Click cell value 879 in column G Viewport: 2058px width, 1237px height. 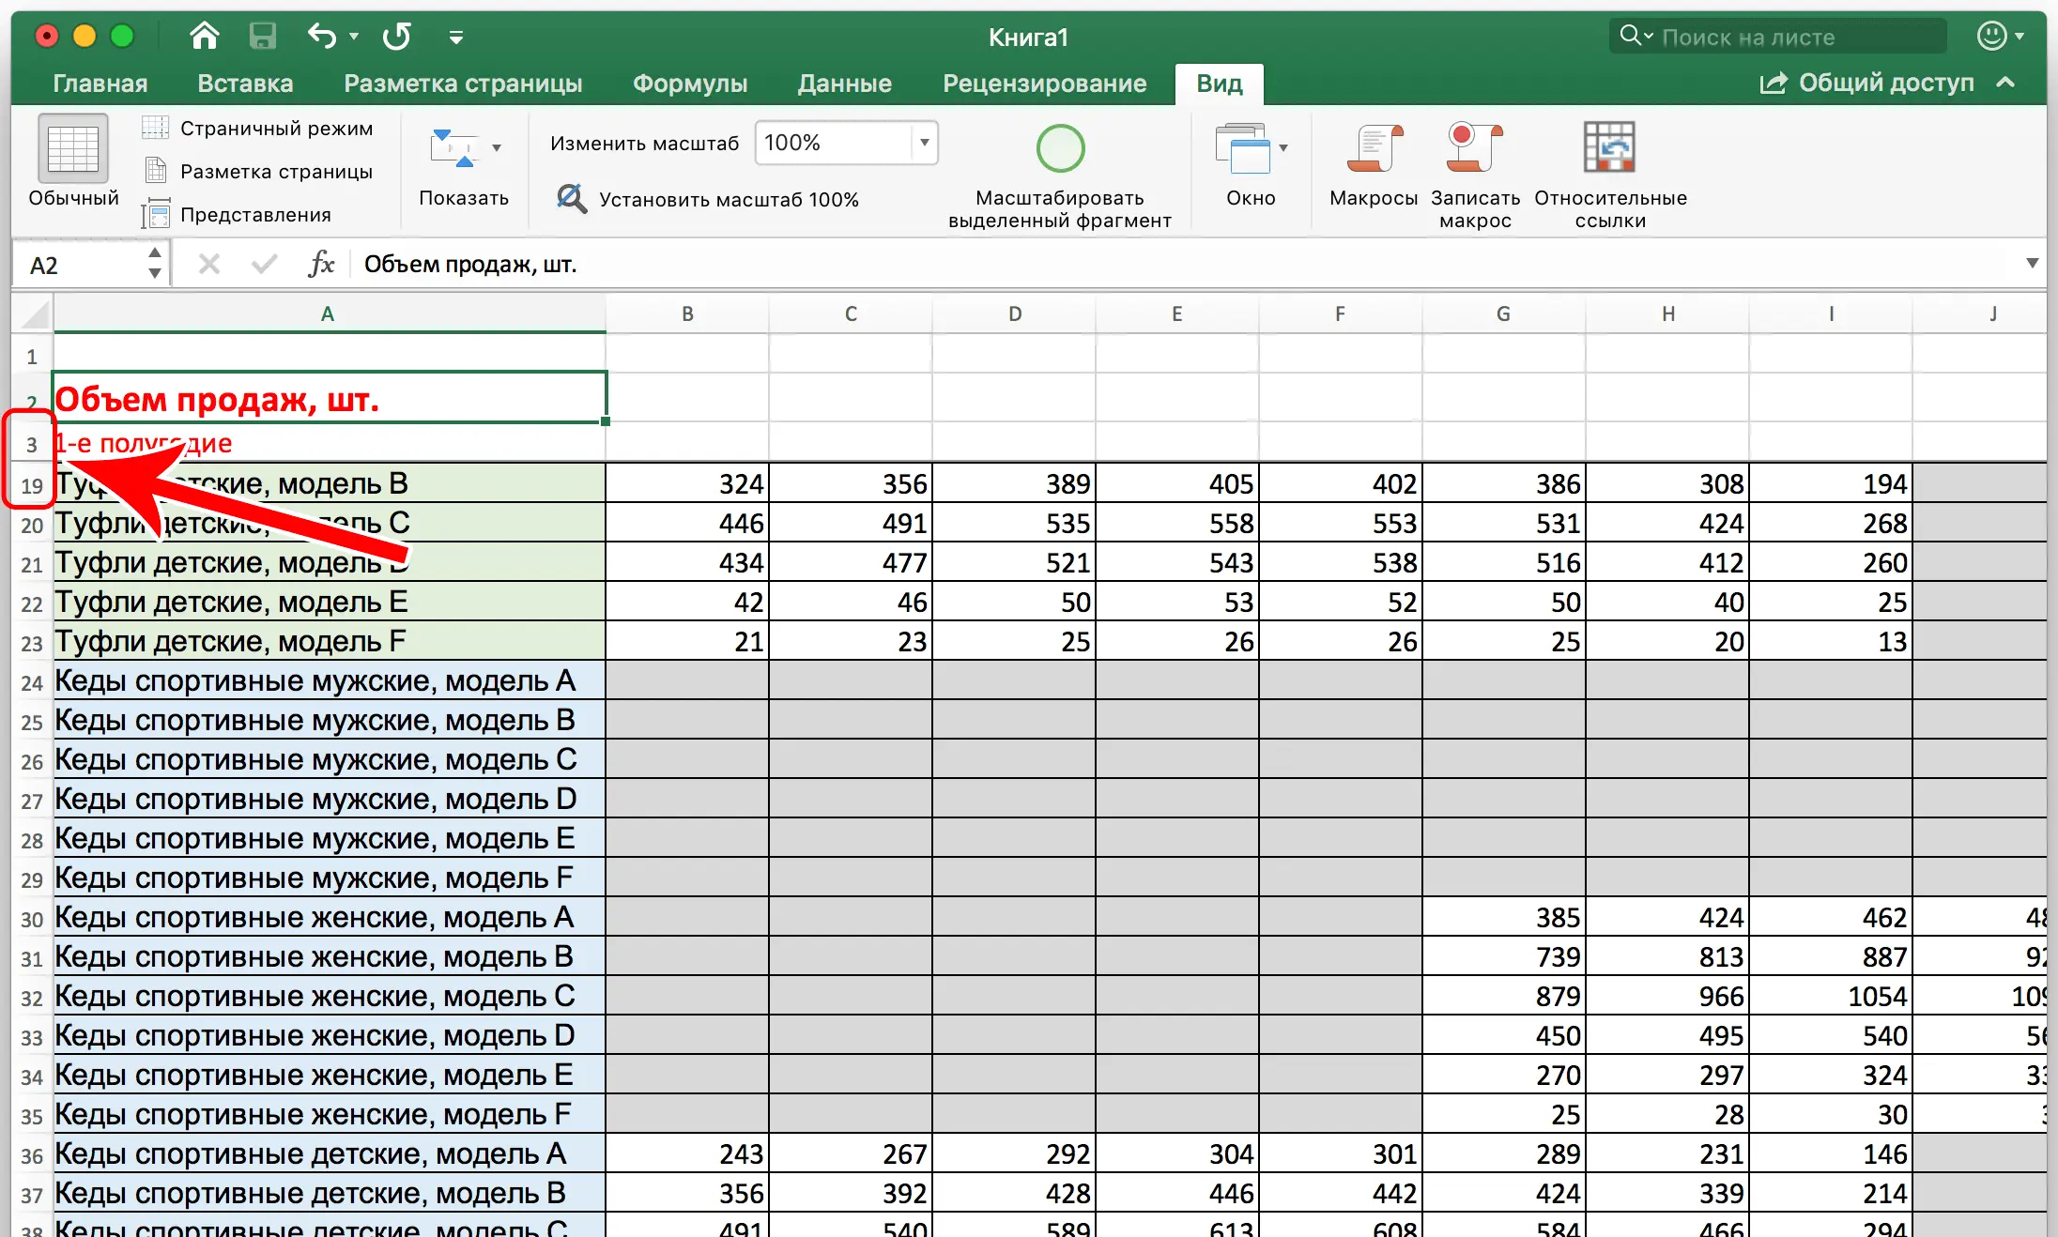(1504, 996)
